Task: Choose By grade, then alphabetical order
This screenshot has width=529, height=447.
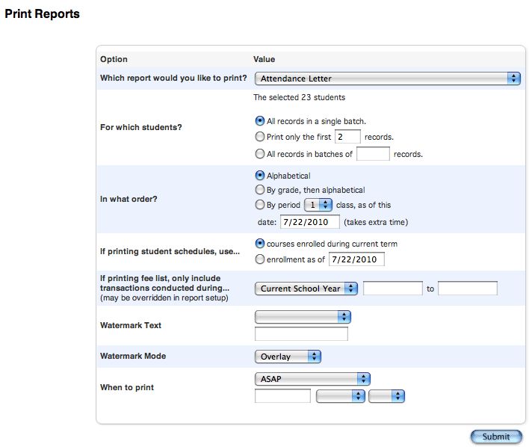Action: tap(260, 190)
